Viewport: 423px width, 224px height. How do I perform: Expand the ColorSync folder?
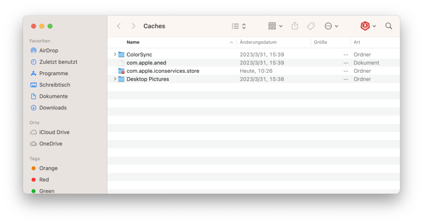(x=115, y=54)
